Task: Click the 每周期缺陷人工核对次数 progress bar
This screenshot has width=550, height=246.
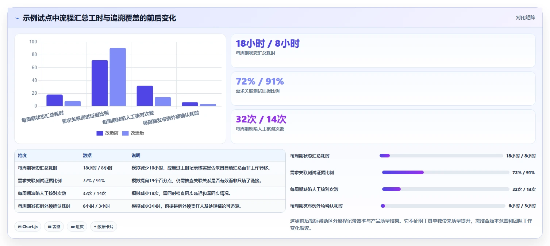Action: click(446, 189)
